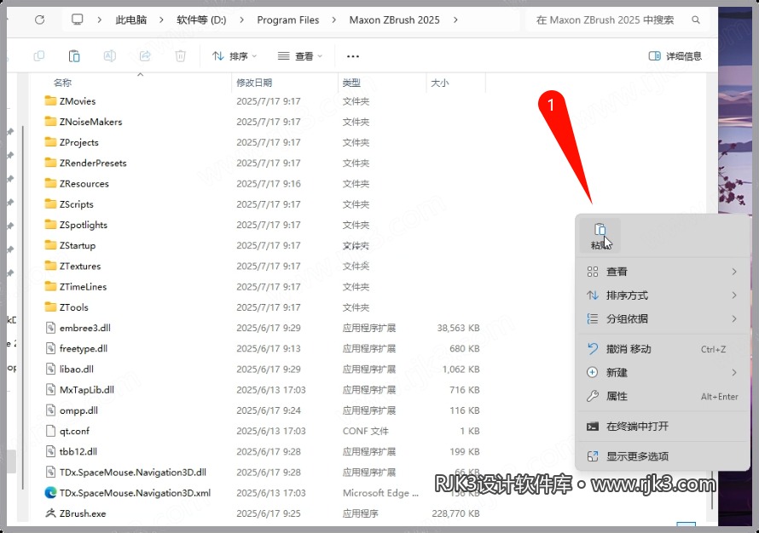Screen dimensions: 759x533
Task: Click the 此电脑 breadcrumb
Action: [x=130, y=20]
